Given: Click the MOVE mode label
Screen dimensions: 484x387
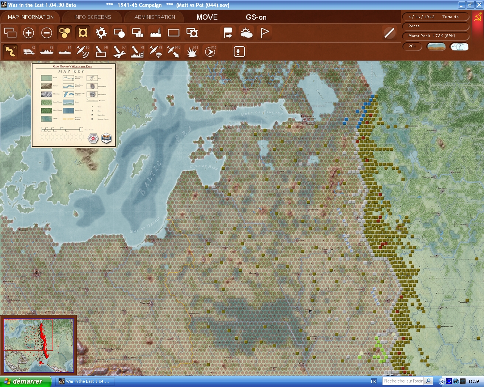Looking at the screenshot, I should (207, 17).
